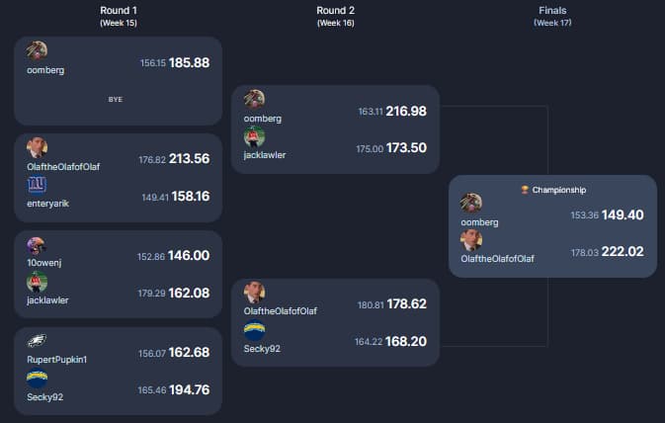665x423 pixels.
Task: Click the BYE label in oomberg's card
Action: [116, 99]
